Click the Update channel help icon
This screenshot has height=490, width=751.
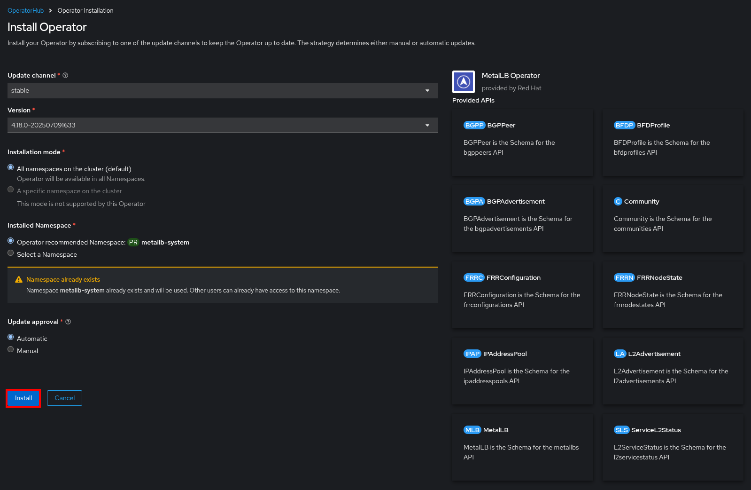pos(65,75)
